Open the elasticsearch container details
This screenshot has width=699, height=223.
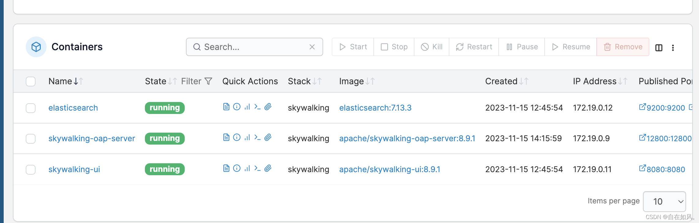pos(73,108)
